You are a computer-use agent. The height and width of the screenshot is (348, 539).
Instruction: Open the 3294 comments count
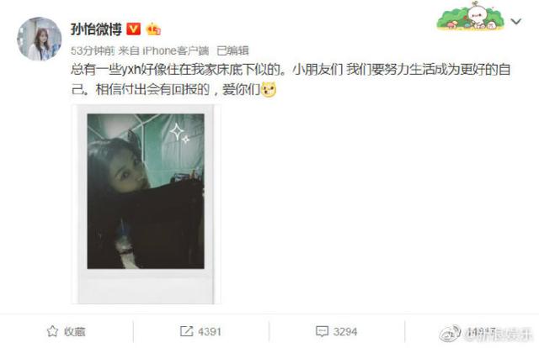tap(345, 331)
